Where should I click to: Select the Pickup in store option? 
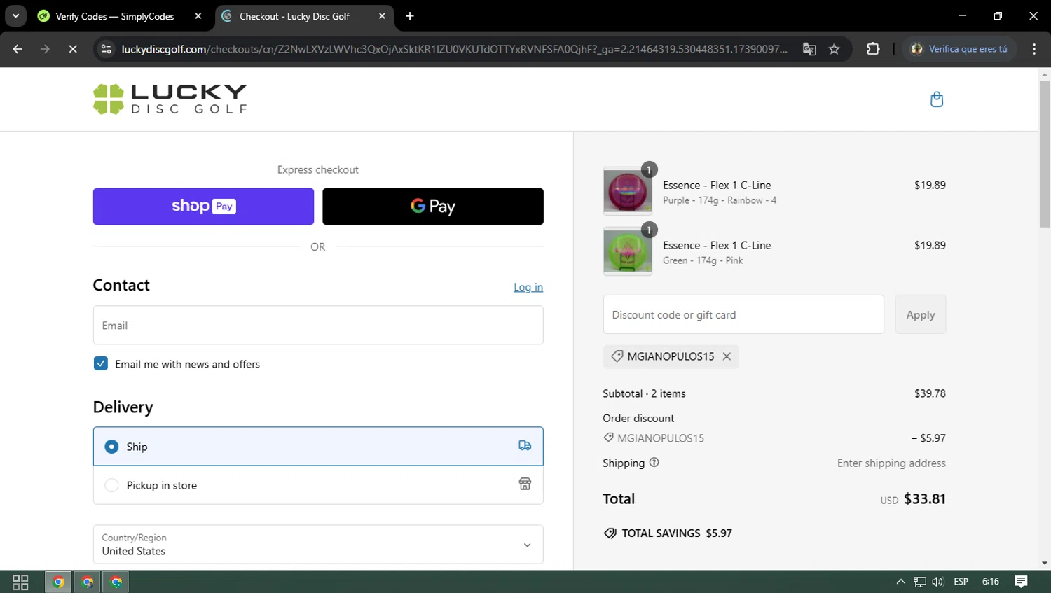[x=318, y=484]
